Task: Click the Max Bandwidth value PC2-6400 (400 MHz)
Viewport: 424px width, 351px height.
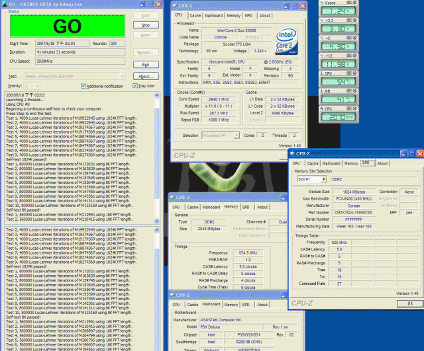Action: click(x=354, y=199)
